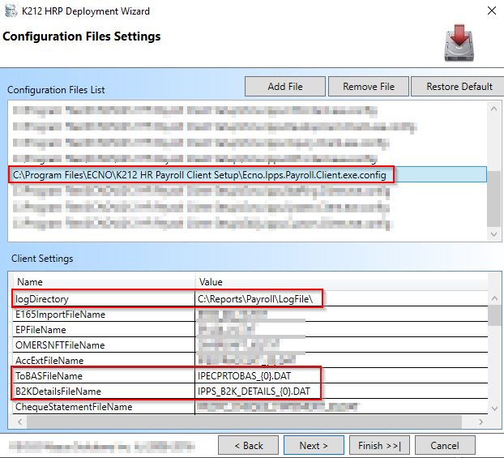Edit the IPPS_B2K_DETAILS_{0}.DAT value cell

[341, 391]
